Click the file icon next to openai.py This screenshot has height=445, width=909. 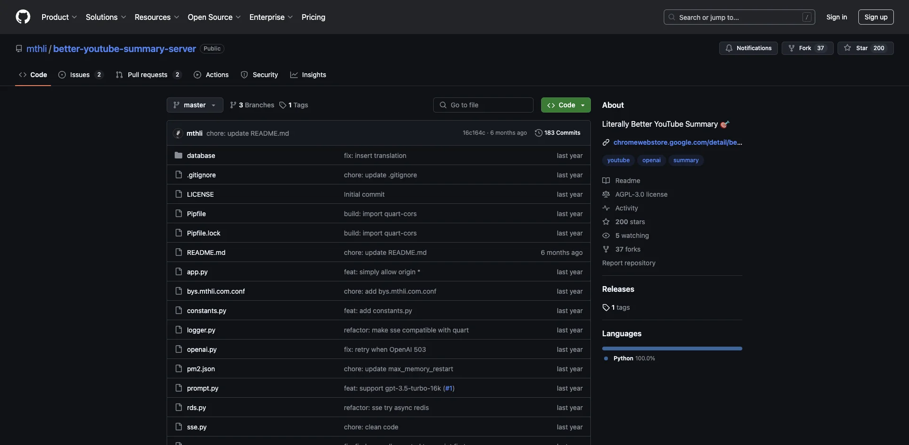(178, 349)
